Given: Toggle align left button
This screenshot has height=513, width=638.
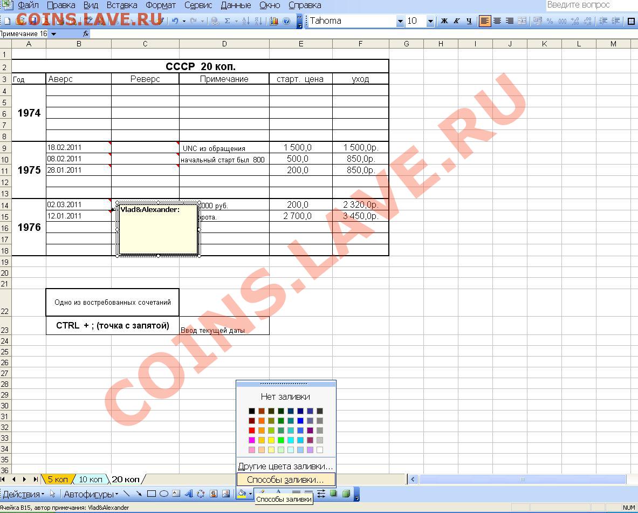Looking at the screenshot, I should coord(485,21).
